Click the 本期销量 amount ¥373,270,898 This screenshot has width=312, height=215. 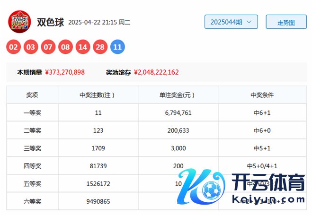coord(65,72)
